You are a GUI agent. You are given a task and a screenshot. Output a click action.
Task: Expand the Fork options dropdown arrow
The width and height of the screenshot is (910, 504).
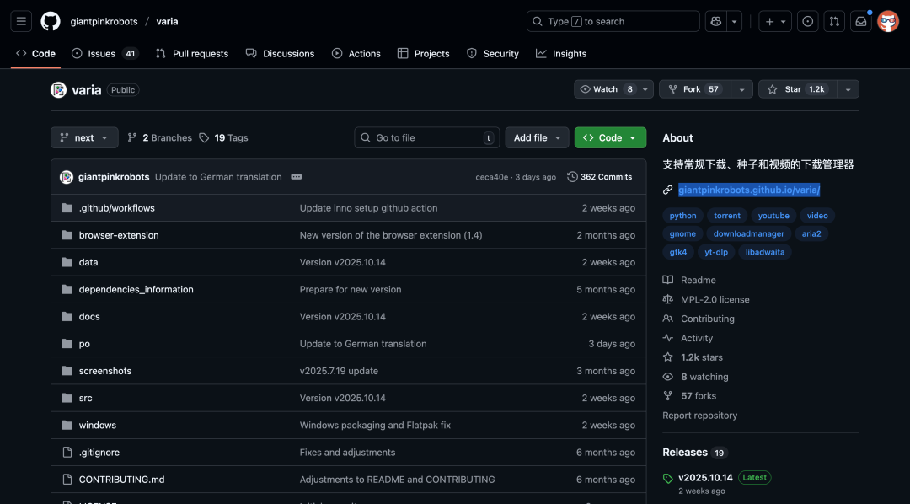[x=741, y=89]
